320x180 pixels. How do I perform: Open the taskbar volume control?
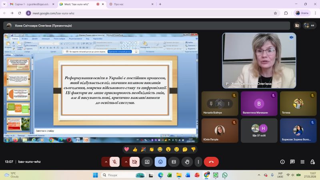point(293,175)
